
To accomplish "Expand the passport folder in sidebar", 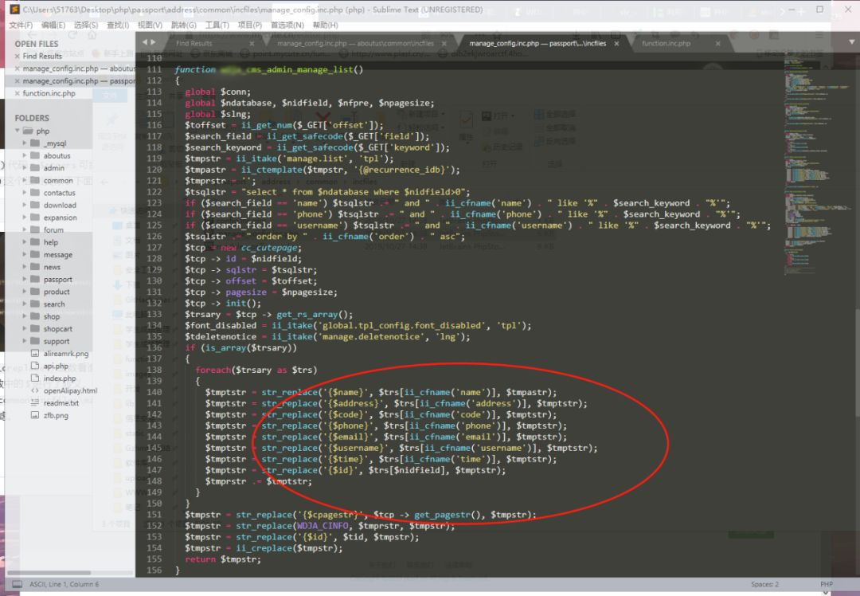I will (x=25, y=280).
